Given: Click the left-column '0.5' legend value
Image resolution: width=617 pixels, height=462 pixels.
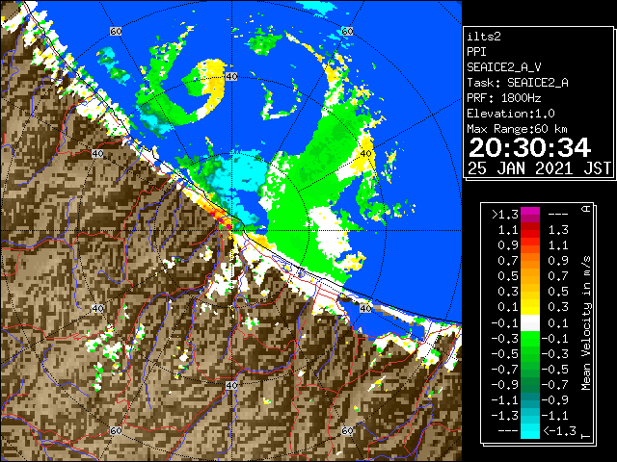Looking at the screenshot, I should (x=508, y=276).
